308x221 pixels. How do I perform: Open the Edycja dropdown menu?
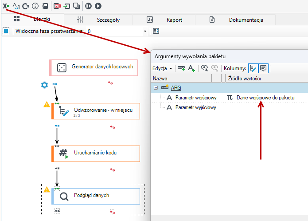point(162,68)
